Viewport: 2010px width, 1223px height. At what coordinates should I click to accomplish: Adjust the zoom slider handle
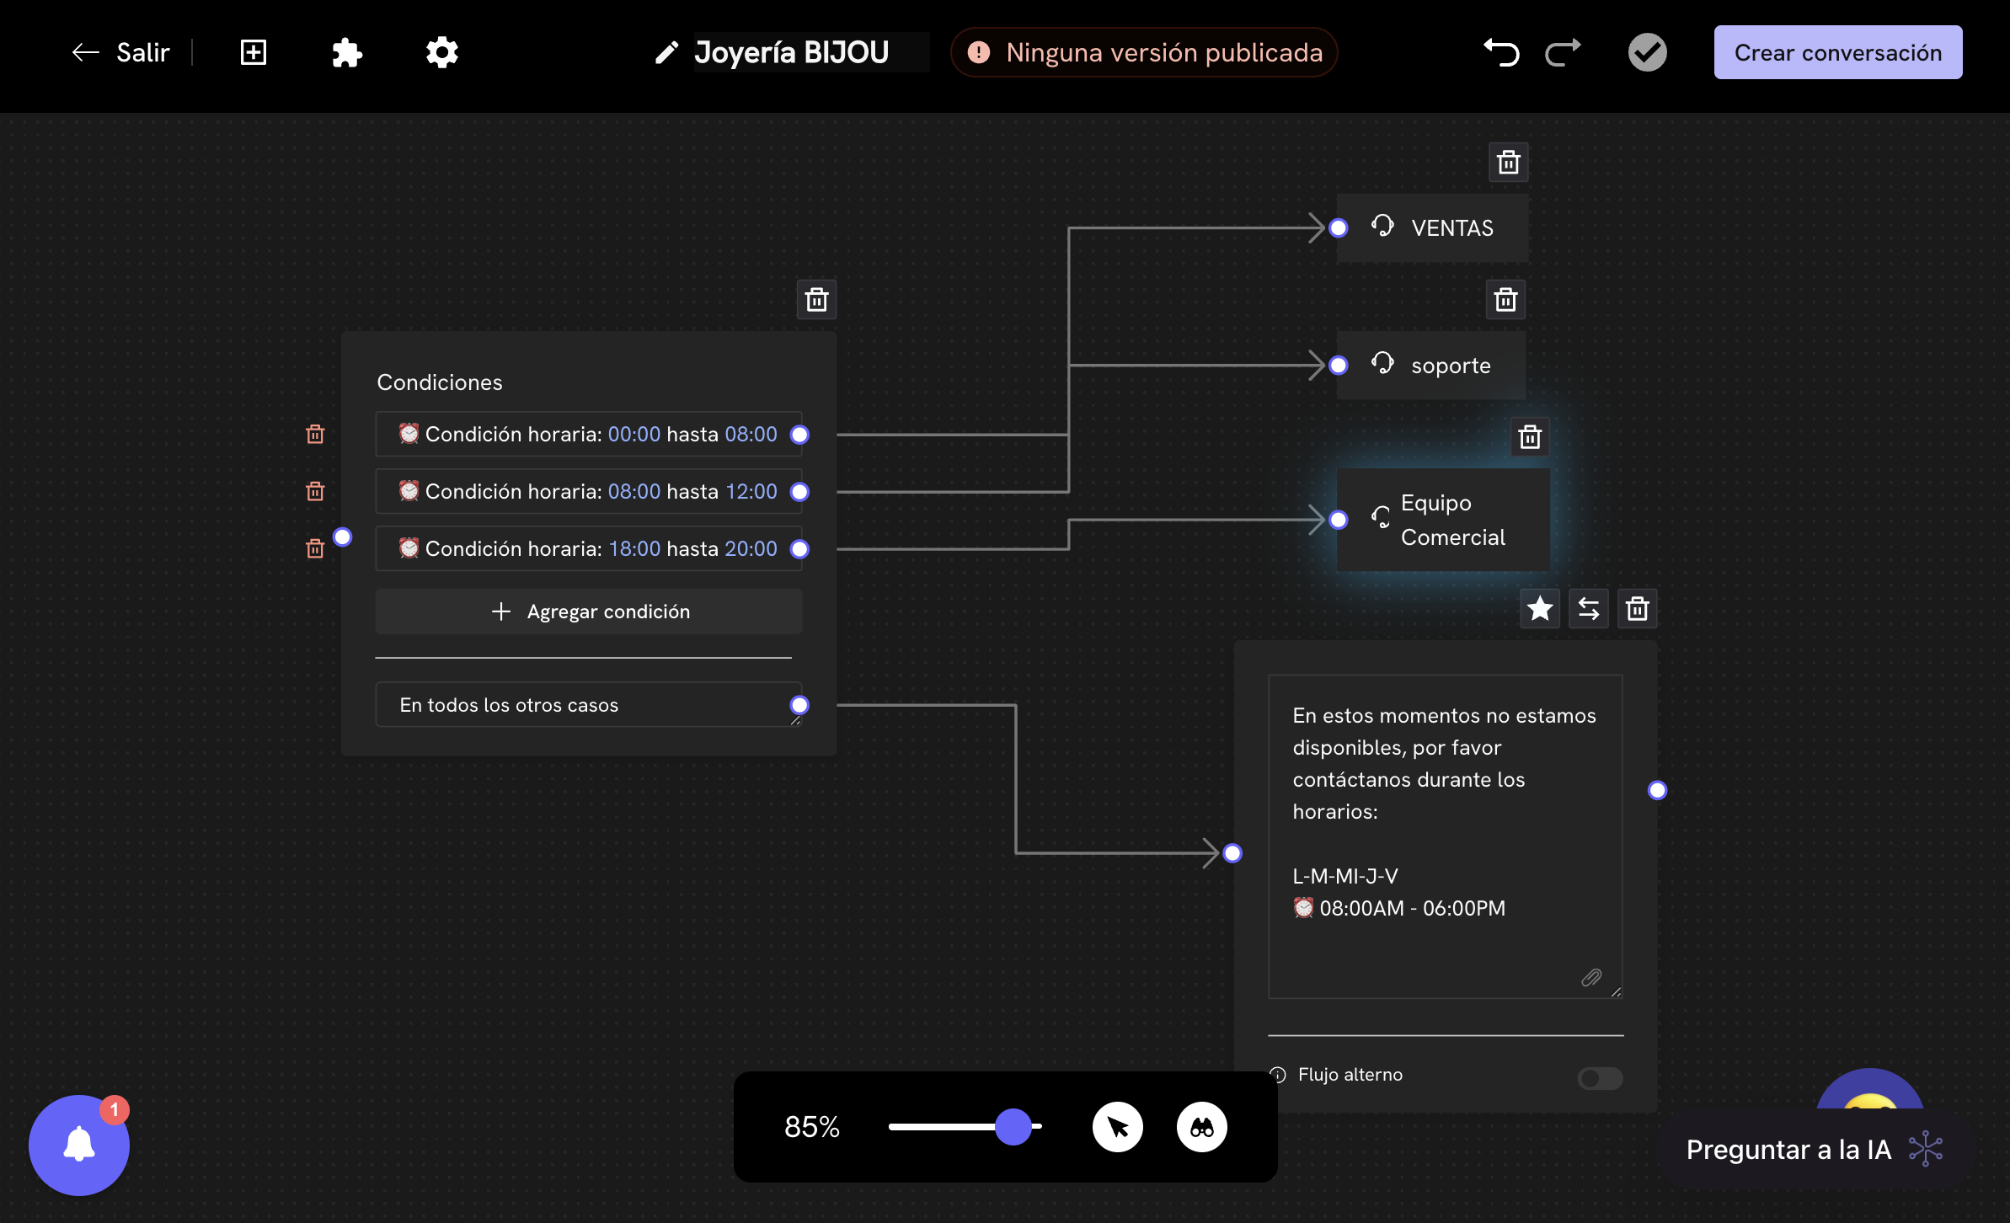pyautogui.click(x=1013, y=1127)
